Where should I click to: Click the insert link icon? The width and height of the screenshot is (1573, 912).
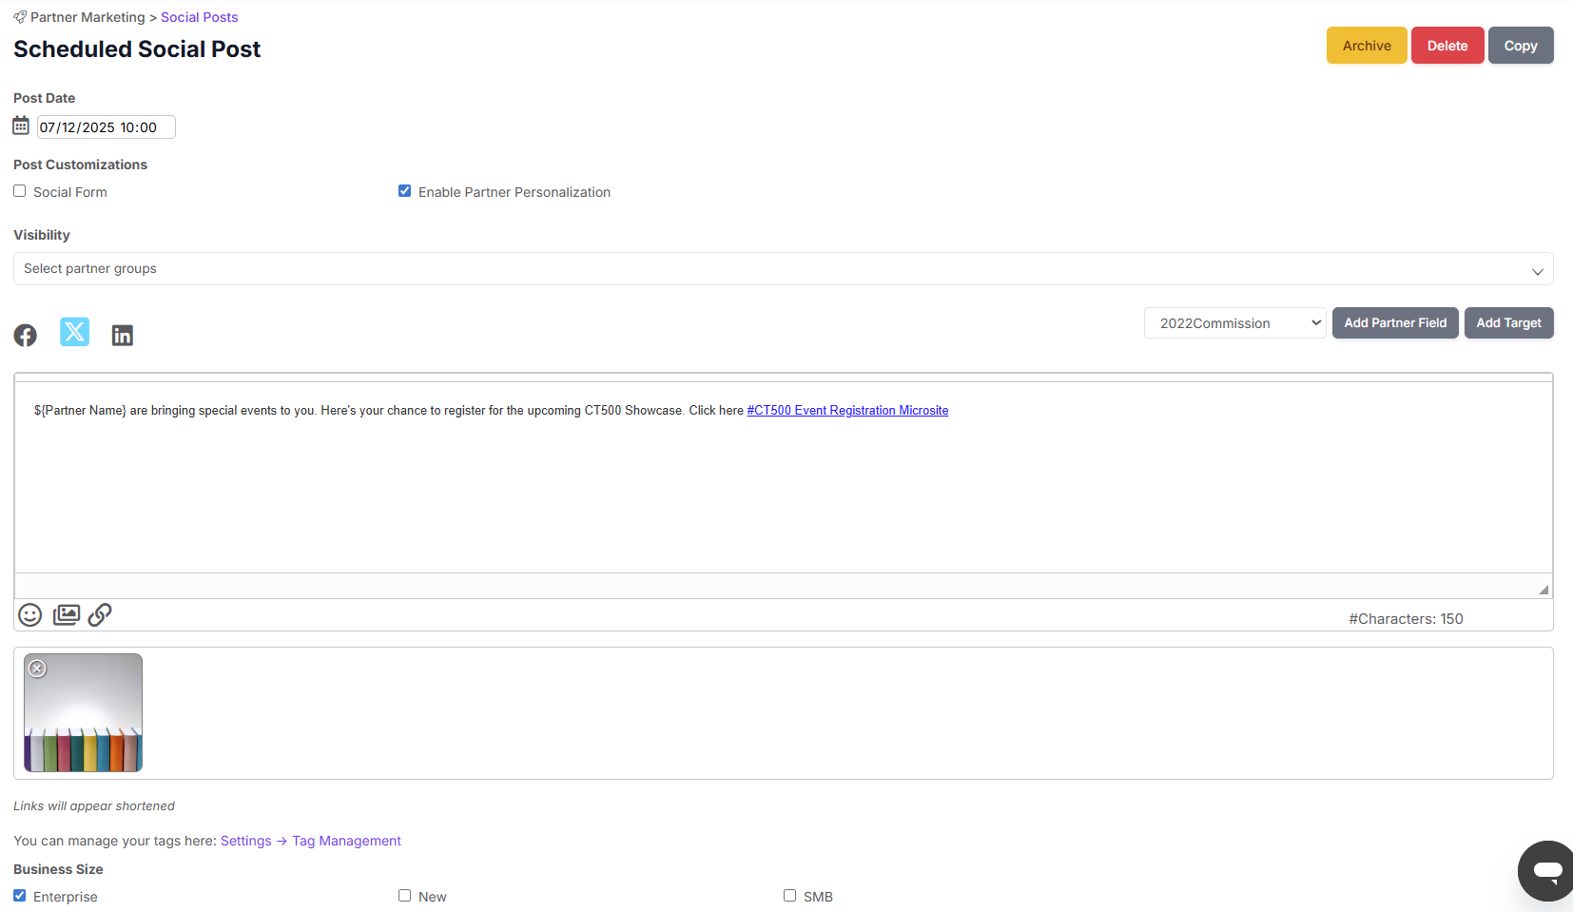pos(100,615)
